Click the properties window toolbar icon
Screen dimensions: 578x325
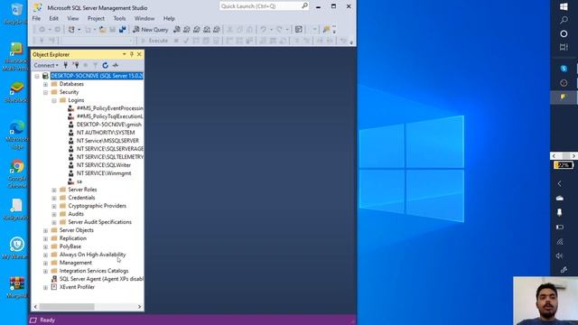(x=299, y=30)
